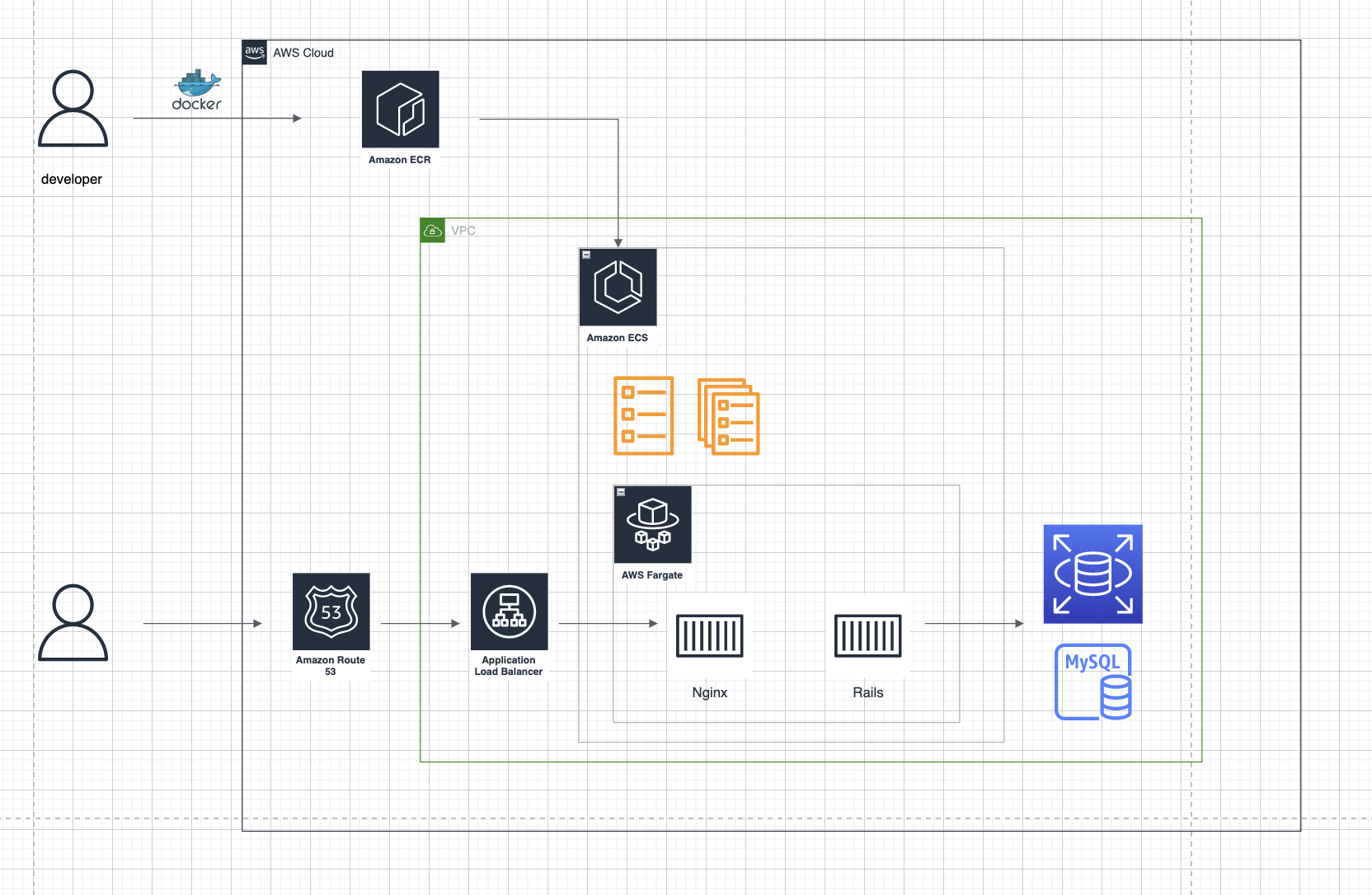Click the 'Nginx' label
Viewport: 1372px width, 895px height.
coord(710,693)
